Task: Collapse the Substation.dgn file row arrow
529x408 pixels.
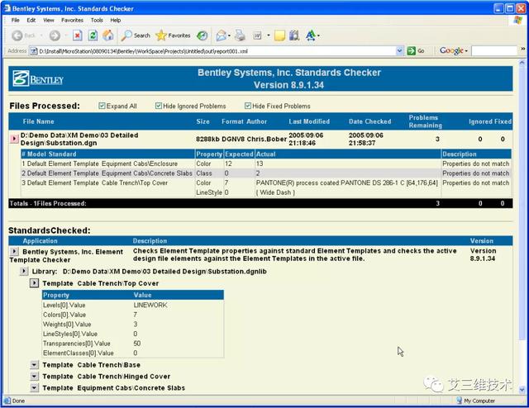Action: 14,139
